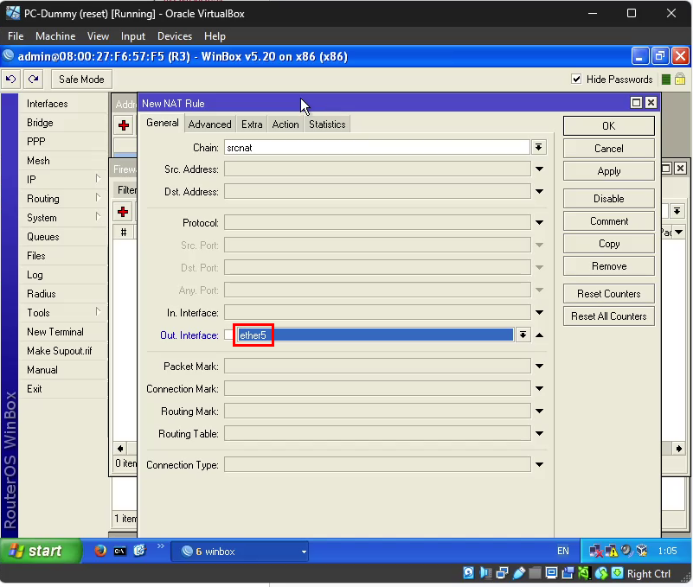Viewport: 693px width, 587px height.
Task: Open command prompt from quick launch
Action: pos(120,552)
